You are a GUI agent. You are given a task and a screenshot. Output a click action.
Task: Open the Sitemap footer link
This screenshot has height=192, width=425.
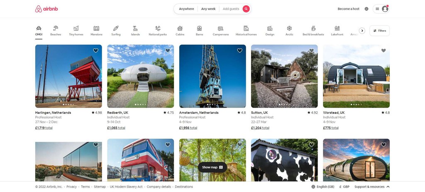[100, 187]
